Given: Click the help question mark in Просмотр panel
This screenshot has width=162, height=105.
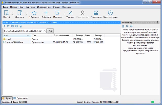Looking at the screenshot, I should 131,26.
